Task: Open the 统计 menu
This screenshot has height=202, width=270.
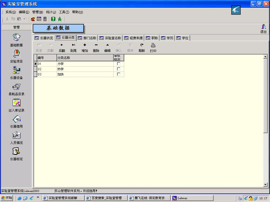Action: [51, 12]
